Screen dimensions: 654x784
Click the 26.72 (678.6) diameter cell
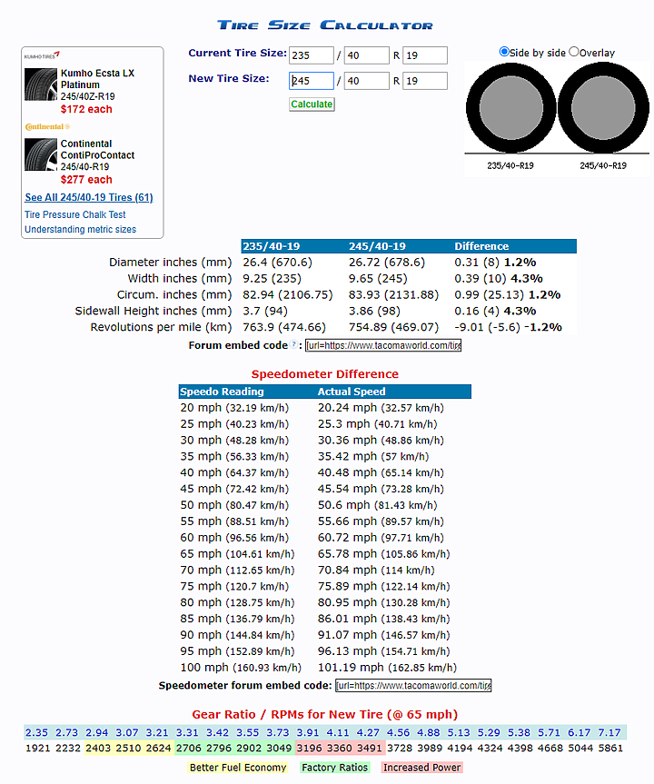point(387,262)
